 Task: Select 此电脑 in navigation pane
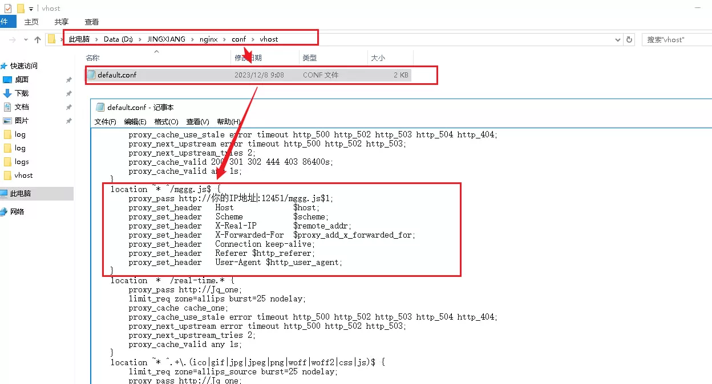[21, 194]
